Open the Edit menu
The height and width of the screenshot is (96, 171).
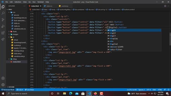(x=11, y=2)
